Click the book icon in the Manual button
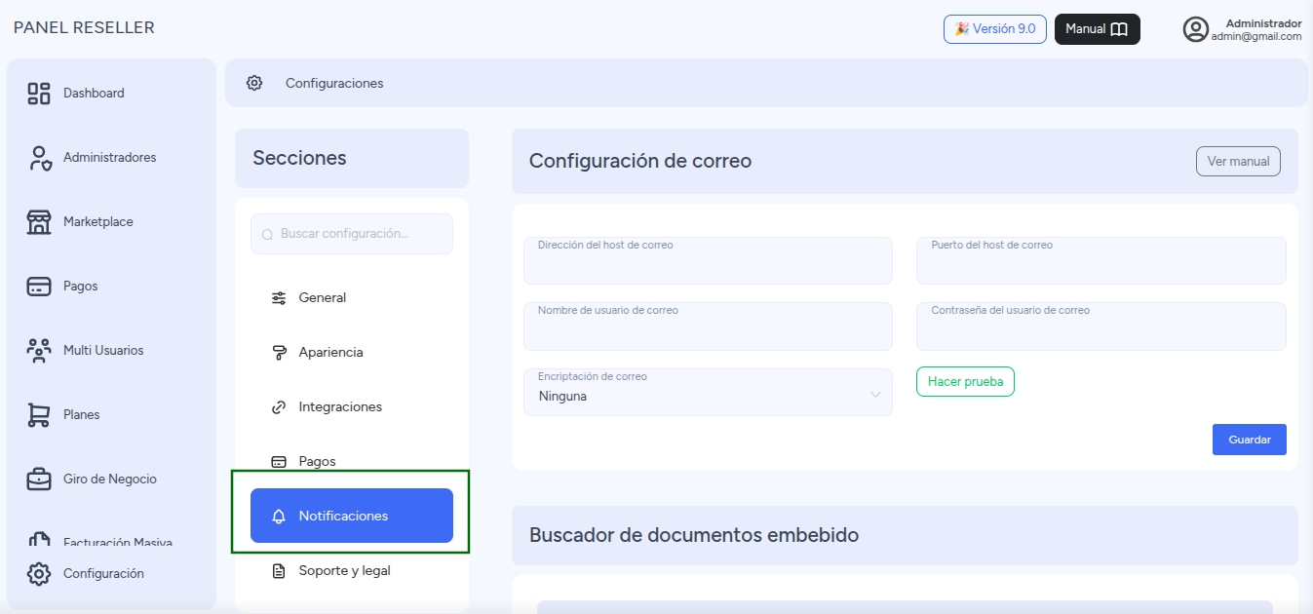This screenshot has height=614, width=1313. coord(1119,29)
